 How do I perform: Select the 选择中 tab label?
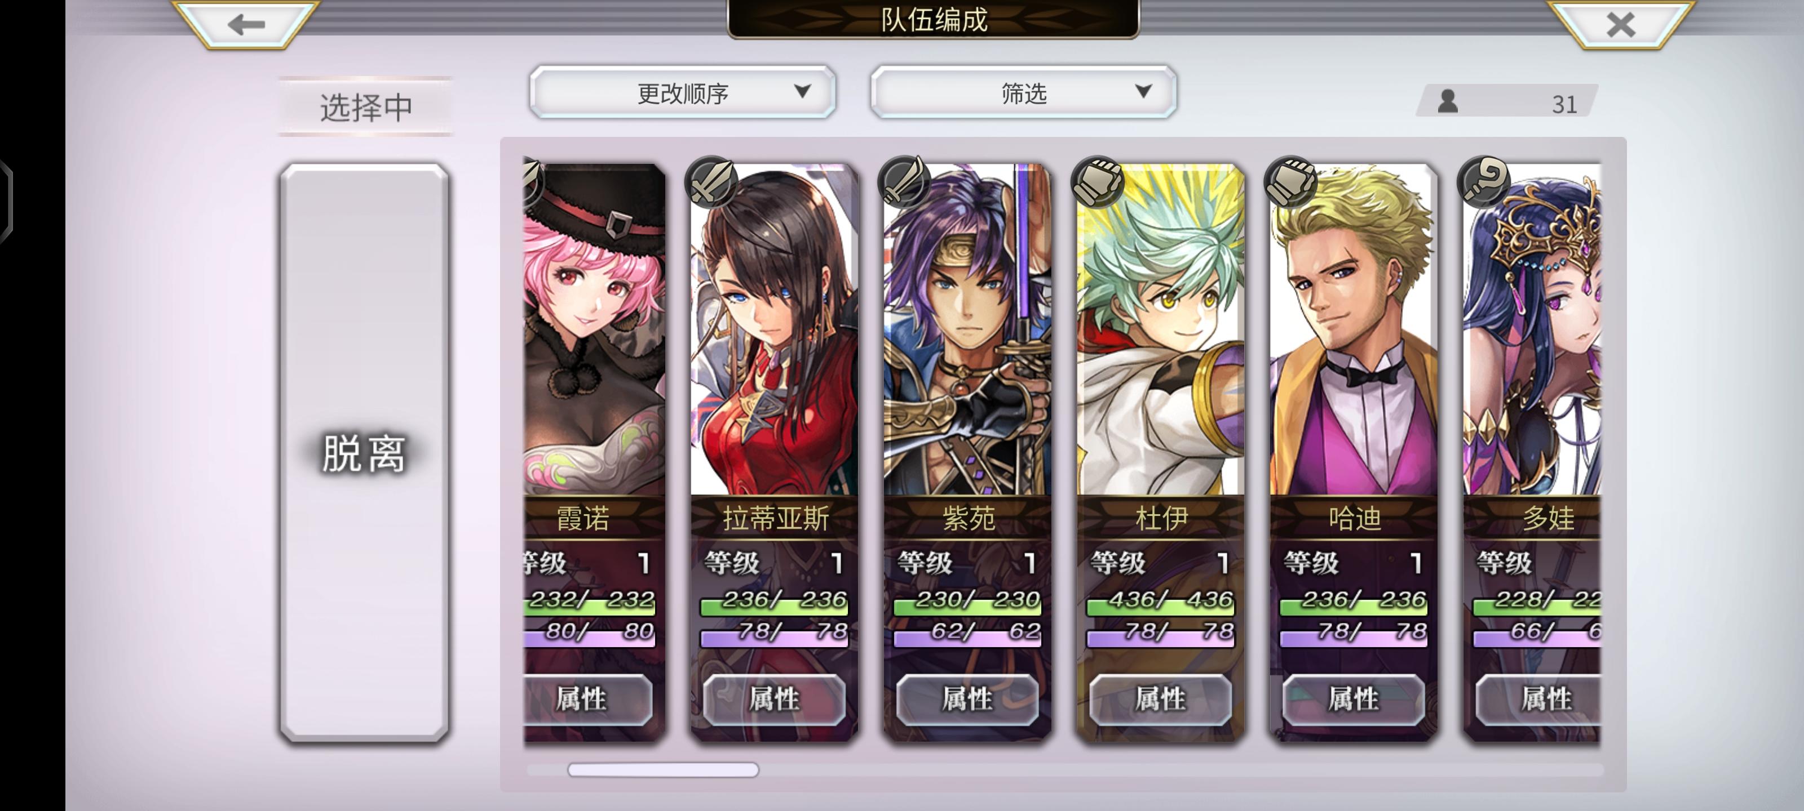tap(365, 107)
